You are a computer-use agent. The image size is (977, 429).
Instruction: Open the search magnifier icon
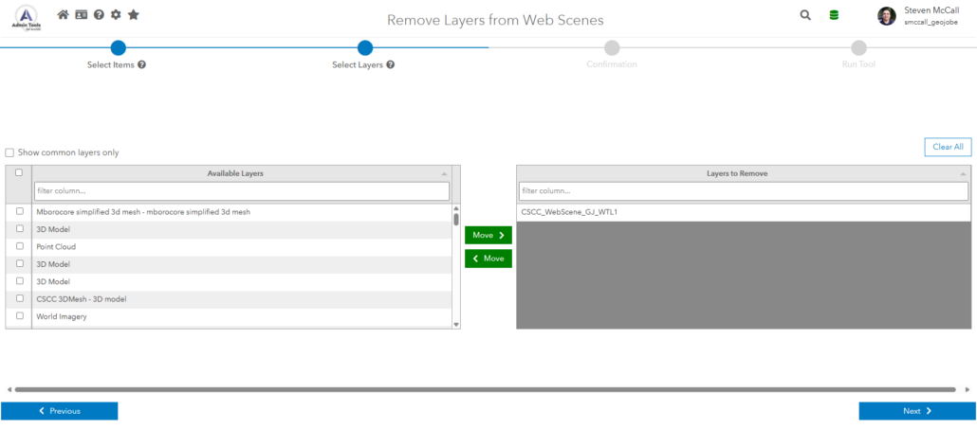coord(805,15)
